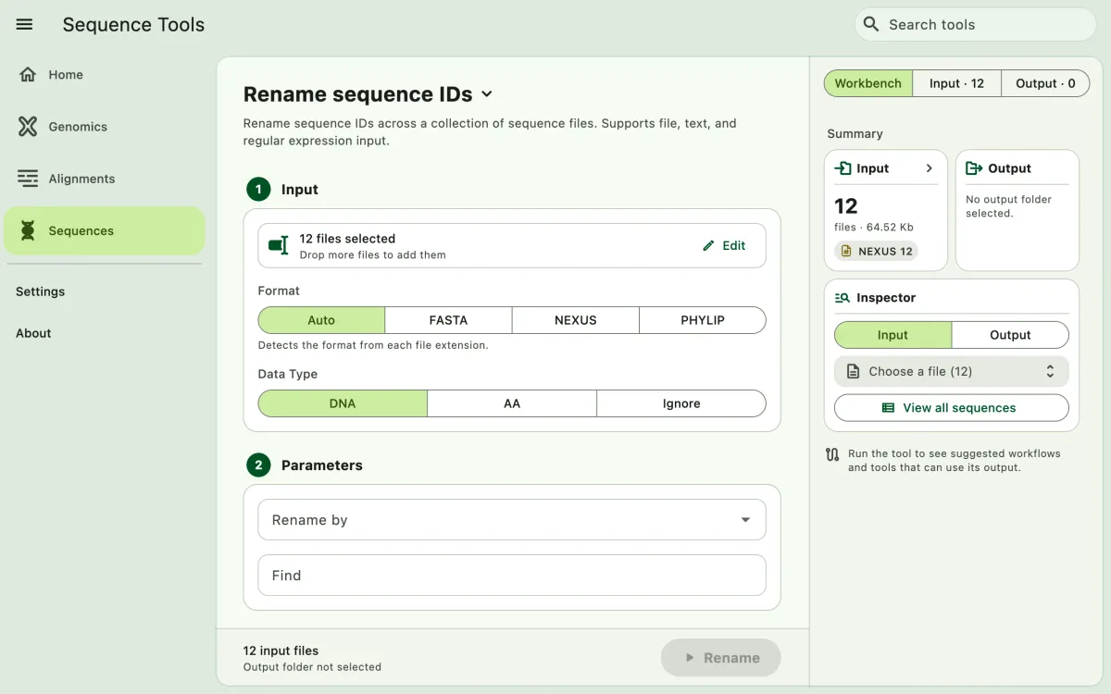The image size is (1111, 694).
Task: Go to Genomics section
Action: point(104,127)
